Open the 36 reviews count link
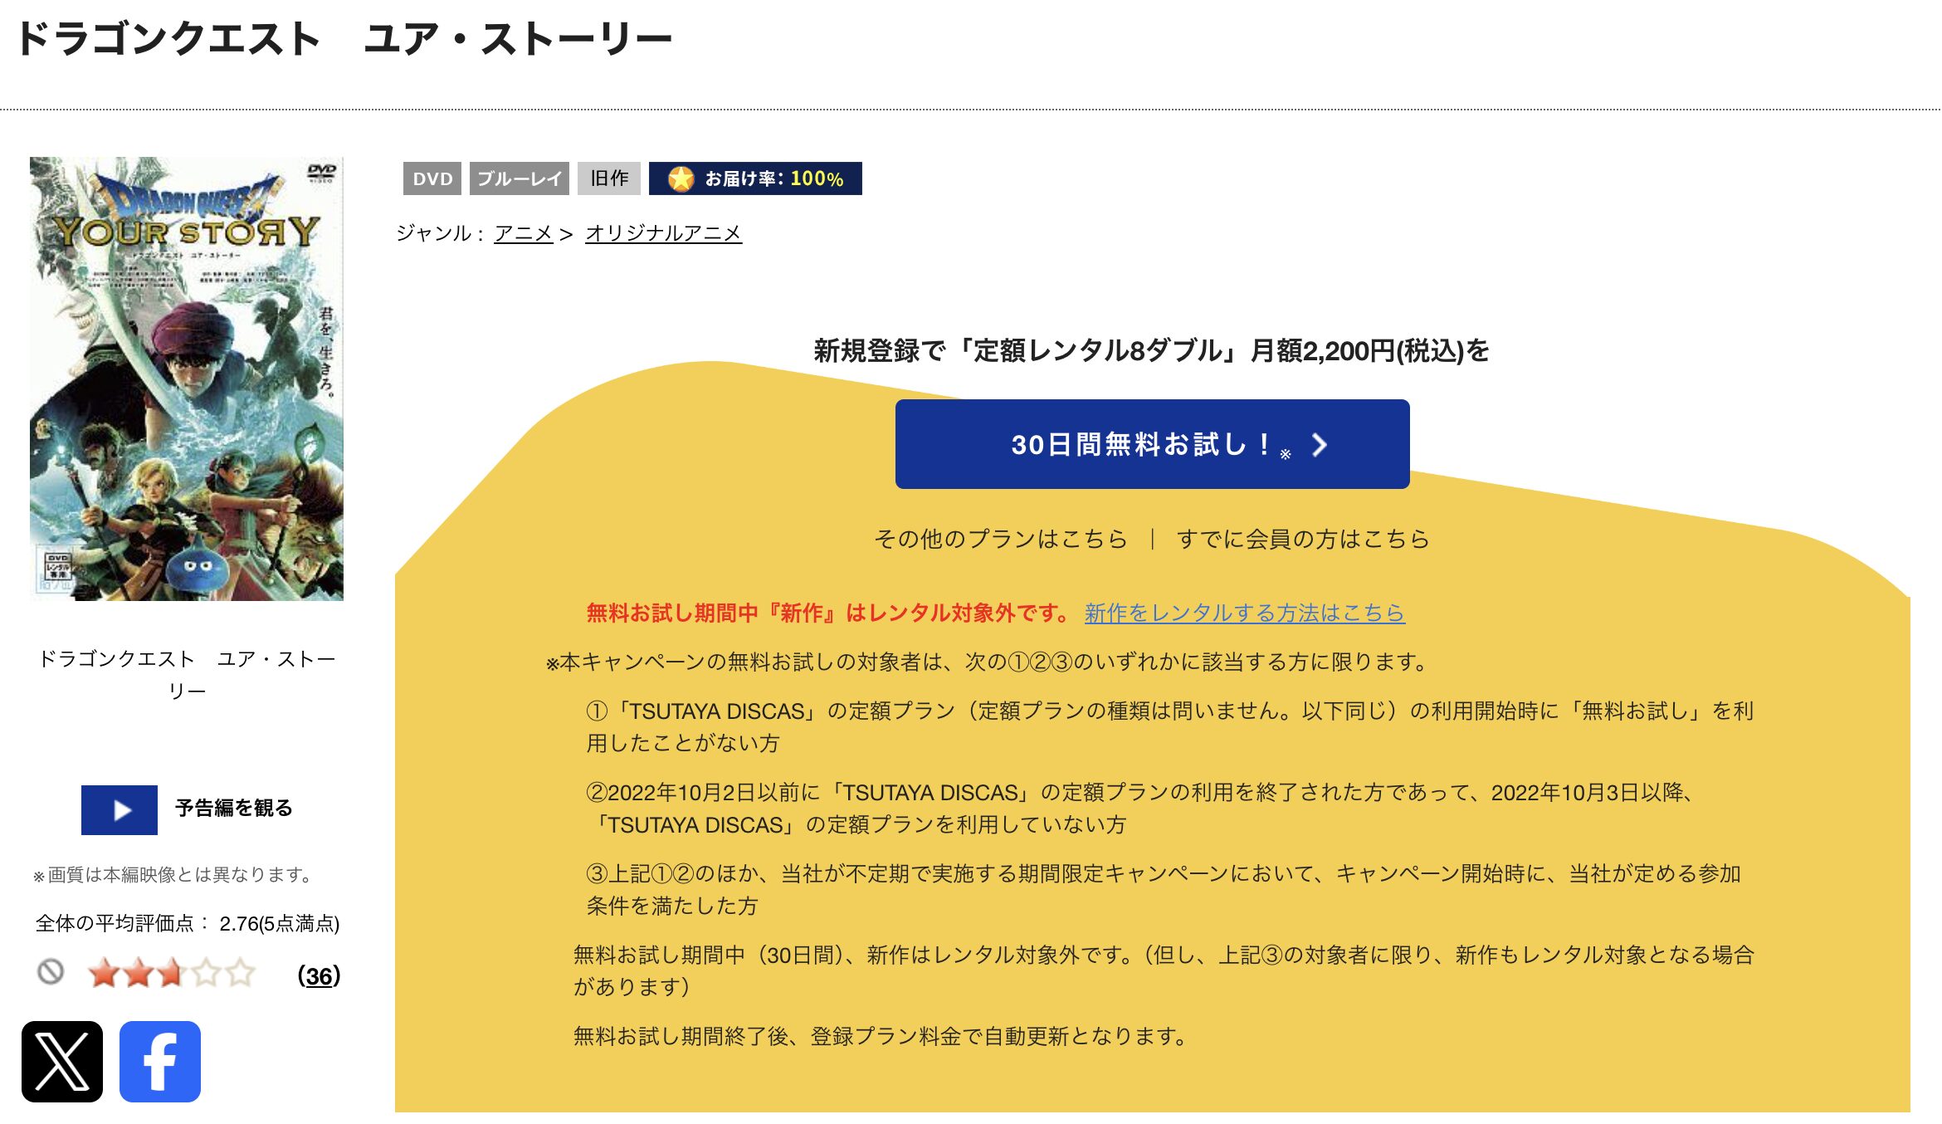The height and width of the screenshot is (1124, 1942). point(320,975)
